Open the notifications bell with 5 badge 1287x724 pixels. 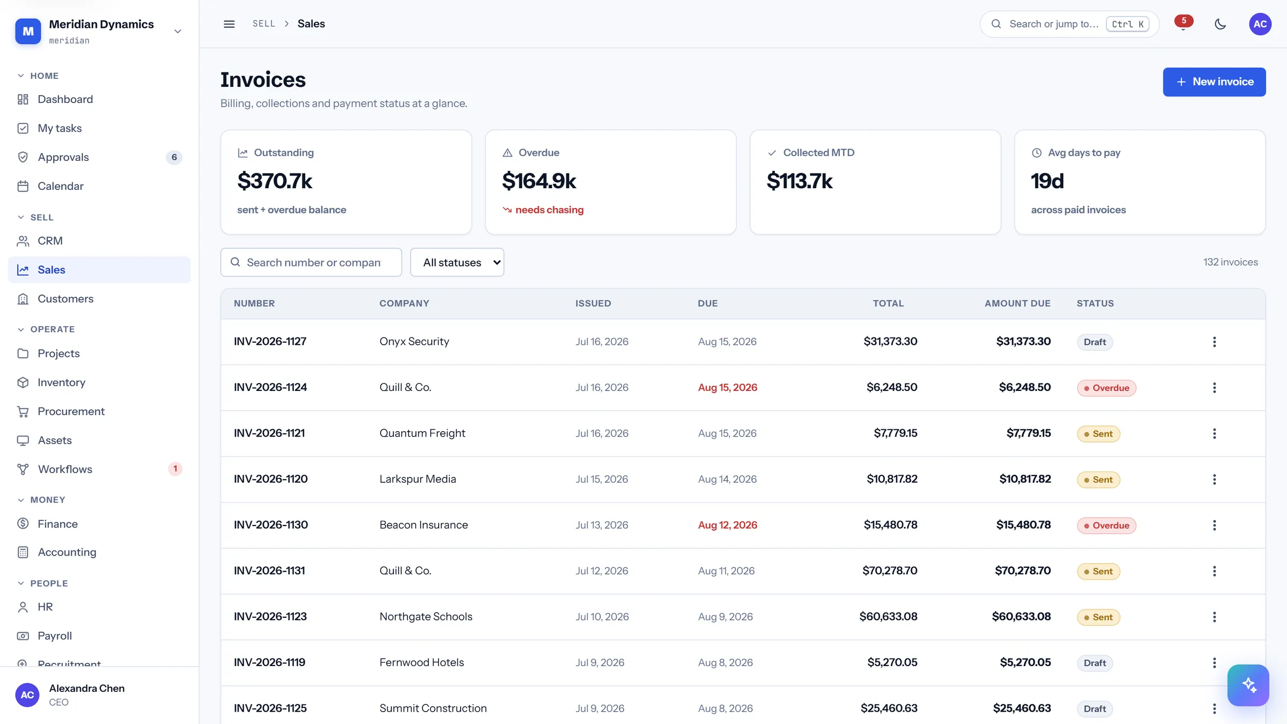pyautogui.click(x=1183, y=24)
